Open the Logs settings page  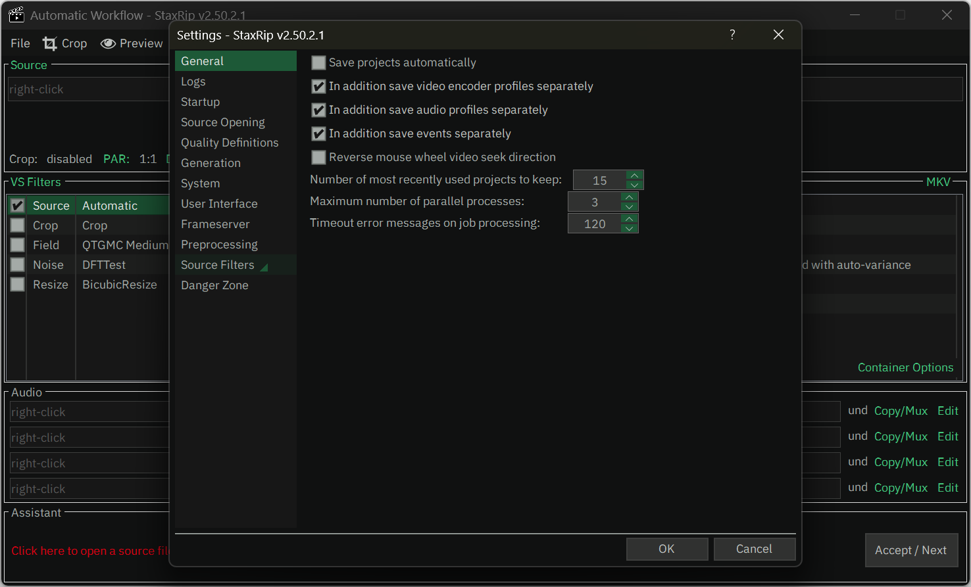pyautogui.click(x=236, y=82)
